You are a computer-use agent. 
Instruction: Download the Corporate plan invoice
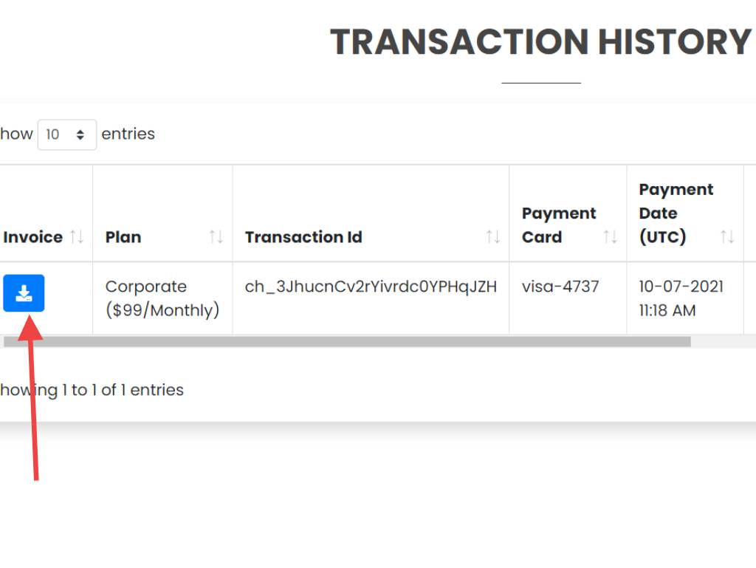click(24, 293)
